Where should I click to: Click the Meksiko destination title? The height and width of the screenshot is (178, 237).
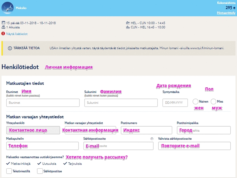pos(21,8)
